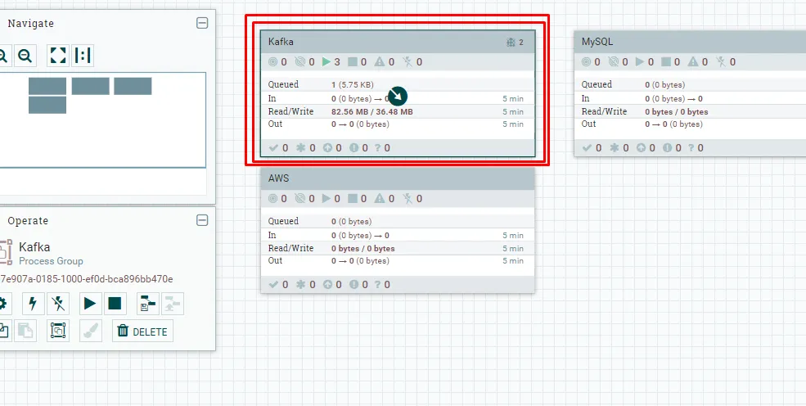Start the selected Kafka process group
This screenshot has height=406, width=806.
click(x=90, y=304)
